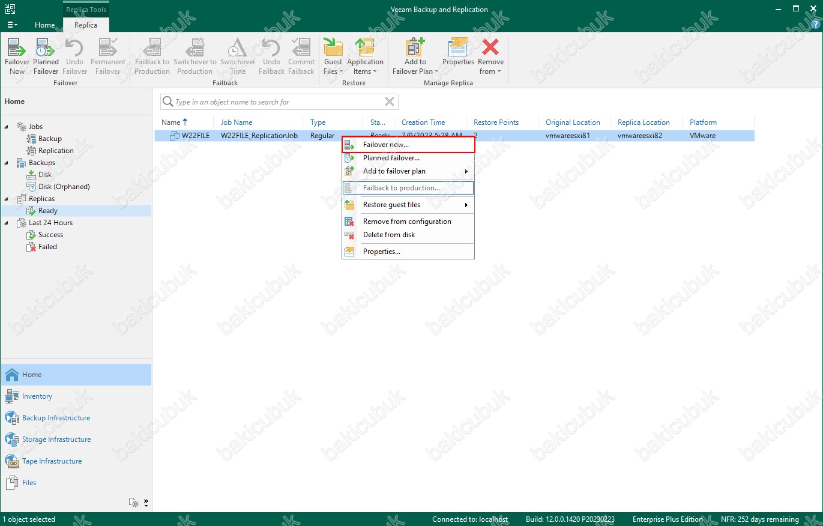Collapse the Backups tree node
Viewport: 823px width, 526px height.
[x=7, y=163]
